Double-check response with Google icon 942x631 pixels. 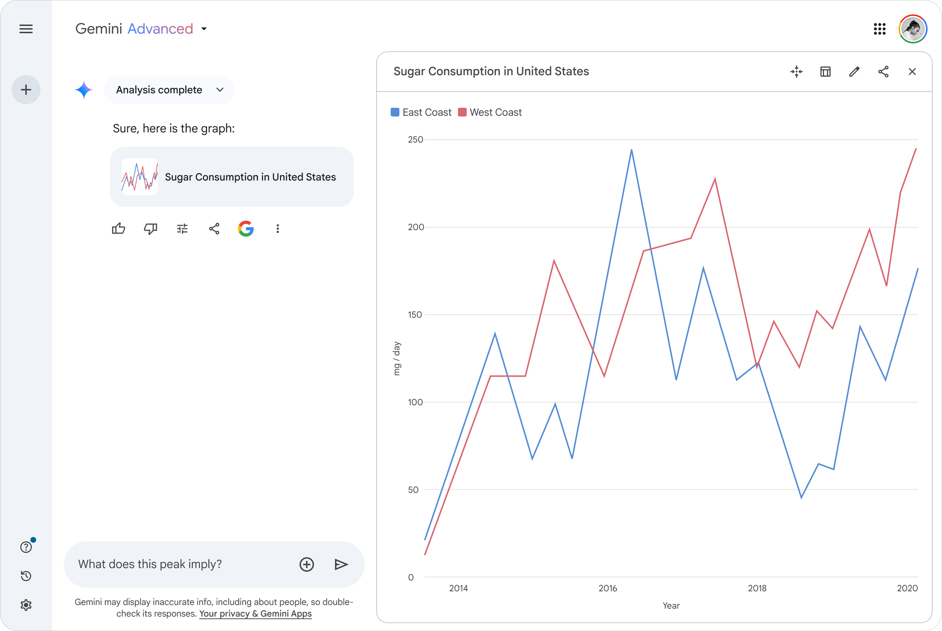click(246, 228)
